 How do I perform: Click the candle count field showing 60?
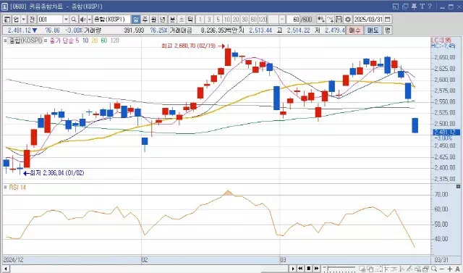294,20
